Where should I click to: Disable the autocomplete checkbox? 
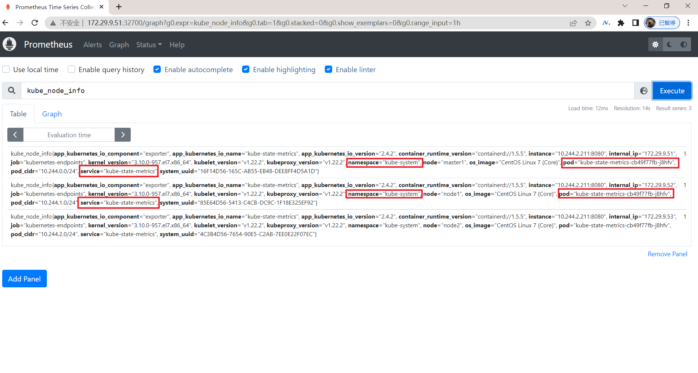[x=157, y=69]
